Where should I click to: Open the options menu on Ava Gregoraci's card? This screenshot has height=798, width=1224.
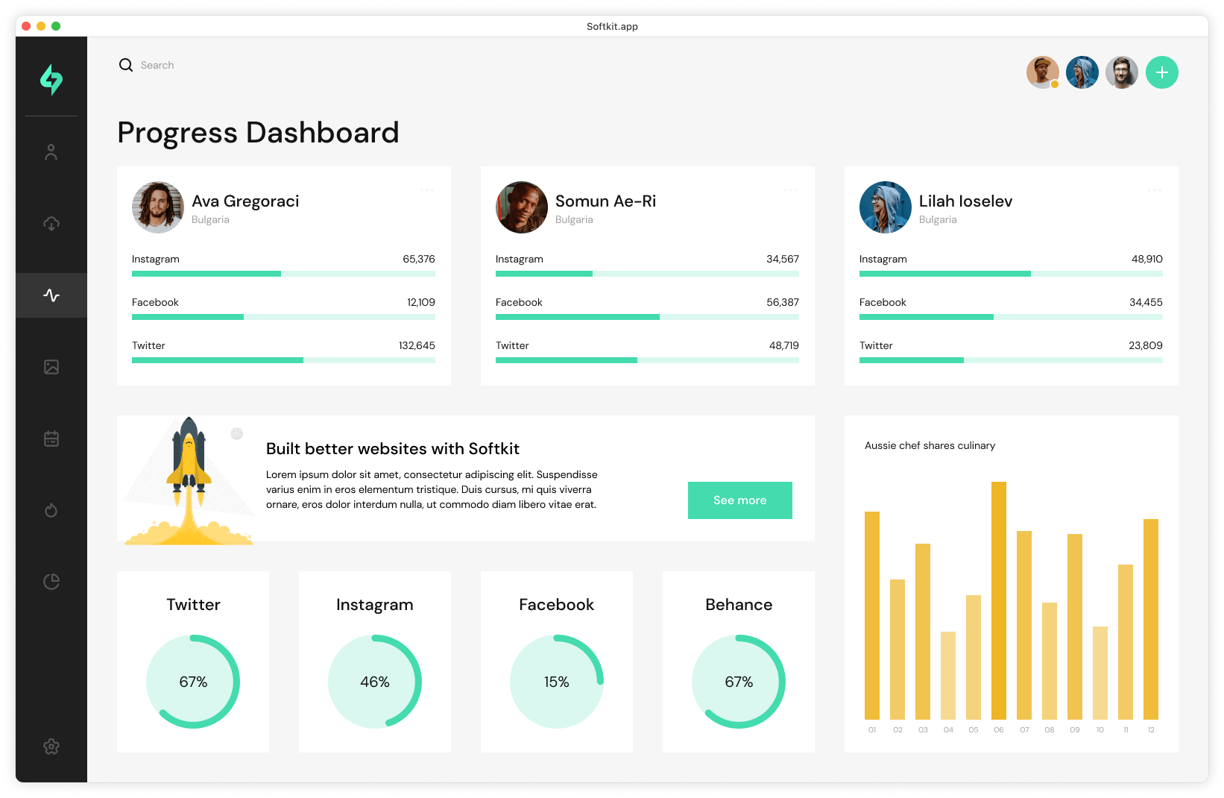pos(427,190)
